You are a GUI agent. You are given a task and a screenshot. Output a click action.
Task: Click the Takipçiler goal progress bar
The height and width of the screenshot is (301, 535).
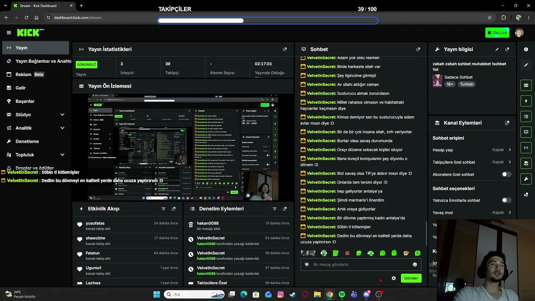(x=267, y=20)
